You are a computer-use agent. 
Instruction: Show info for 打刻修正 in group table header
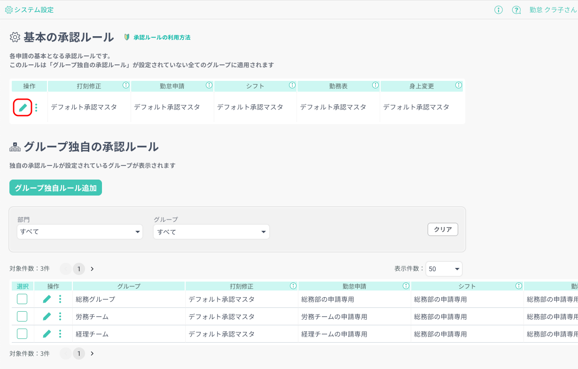tap(293, 286)
